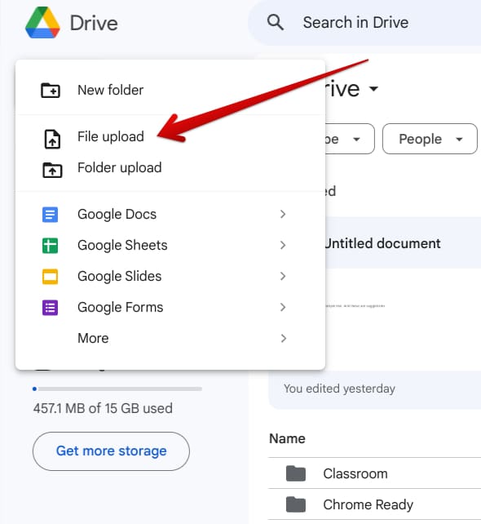The width and height of the screenshot is (481, 524).
Task: Select Google Docs menu entry
Action: (170, 214)
